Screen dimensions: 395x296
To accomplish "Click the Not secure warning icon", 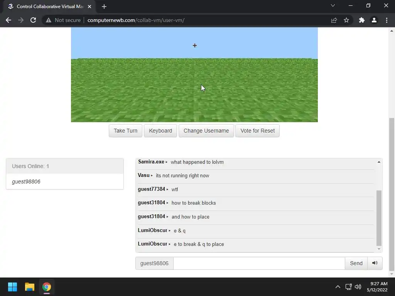I will click(x=49, y=20).
